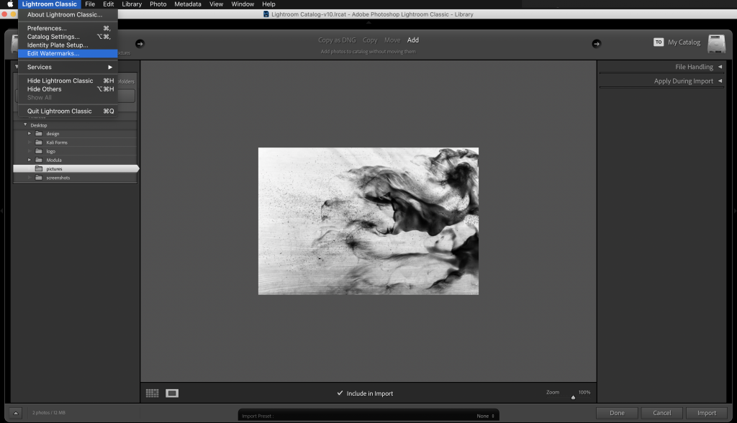737x423 pixels.
Task: Select Identity Plate Setup menu item
Action: [68, 45]
